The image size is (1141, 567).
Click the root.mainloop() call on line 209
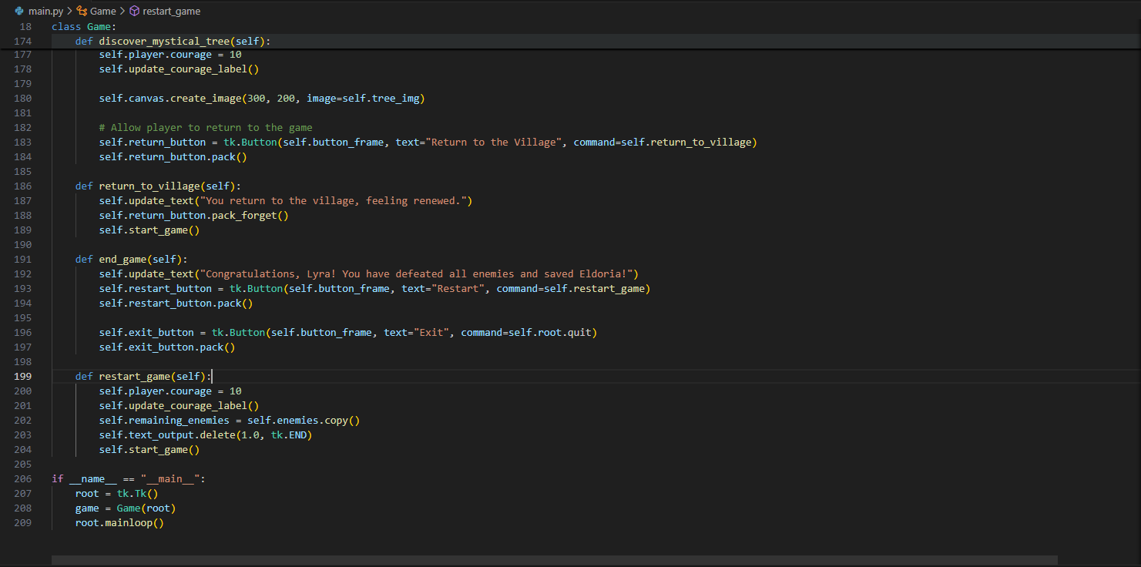(119, 522)
